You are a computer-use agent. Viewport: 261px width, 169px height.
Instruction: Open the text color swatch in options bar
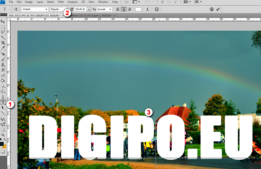click(x=138, y=9)
